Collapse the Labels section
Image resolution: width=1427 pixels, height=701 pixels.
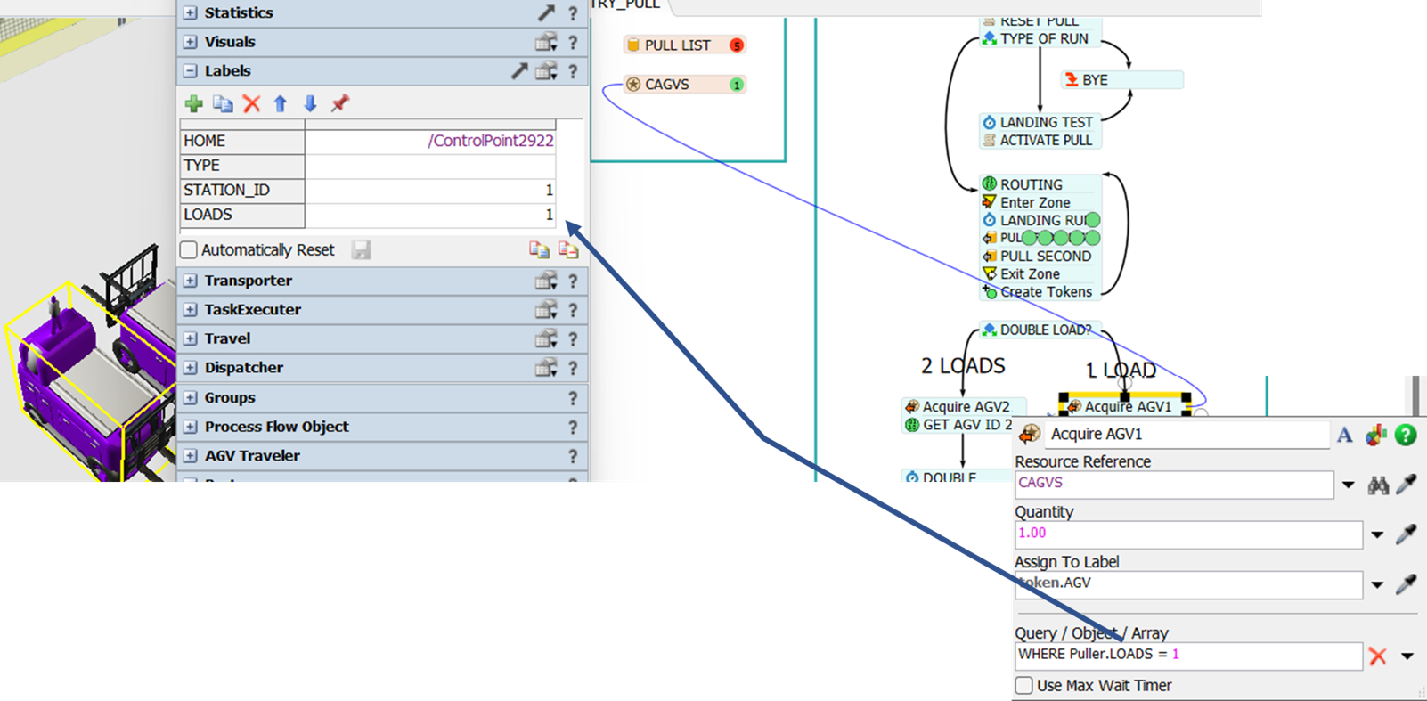[x=190, y=71]
